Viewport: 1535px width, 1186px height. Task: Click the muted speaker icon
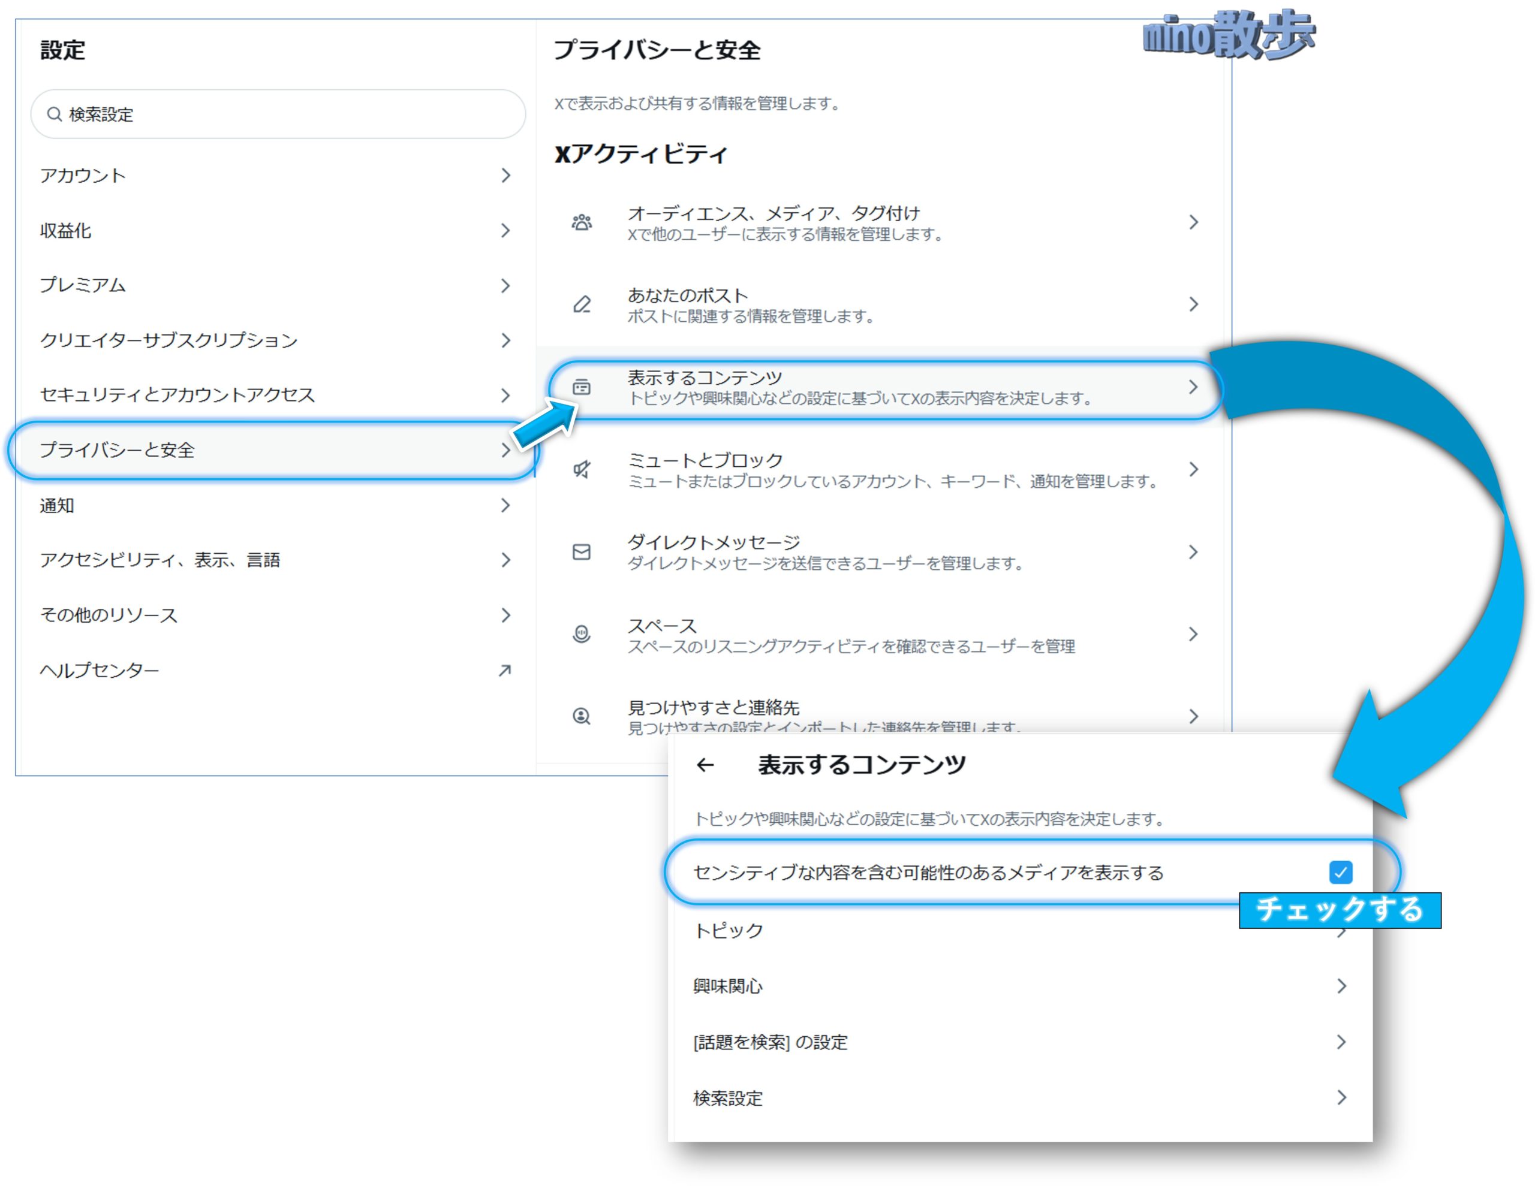tap(581, 469)
